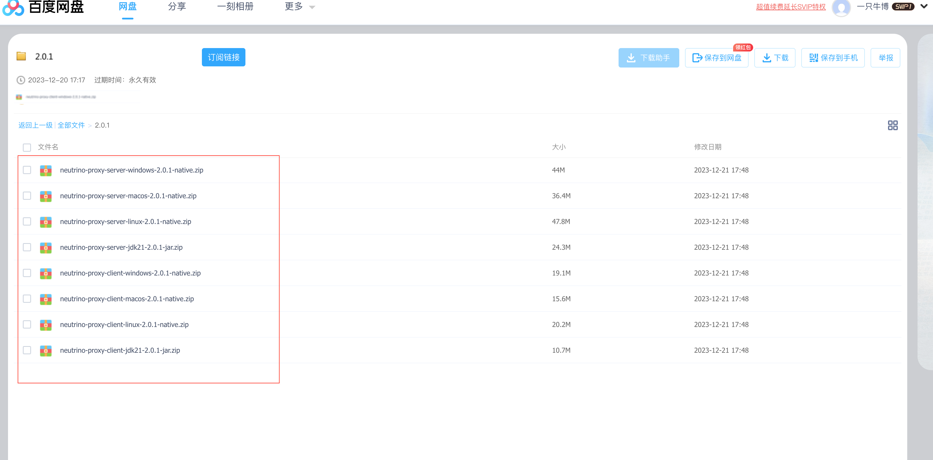Click the SVIP1 badge
Image resolution: width=933 pixels, height=460 pixels.
tap(903, 7)
